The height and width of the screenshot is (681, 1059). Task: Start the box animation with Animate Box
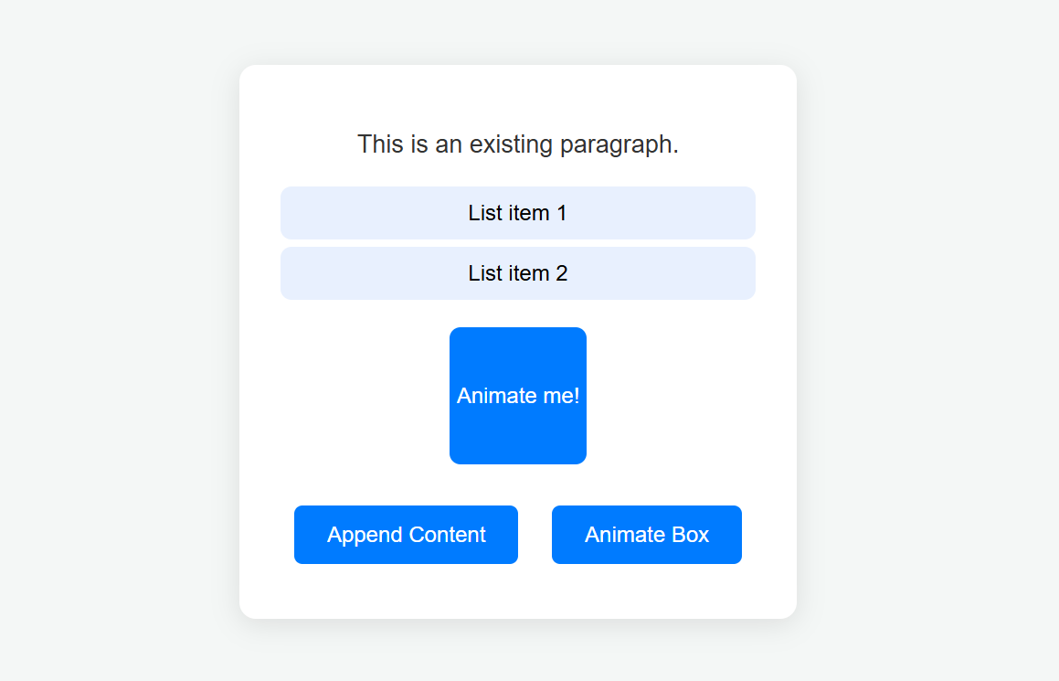coord(646,535)
